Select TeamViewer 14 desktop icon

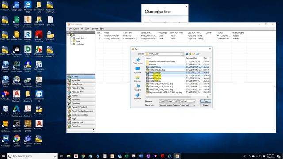pyautogui.click(x=39, y=96)
